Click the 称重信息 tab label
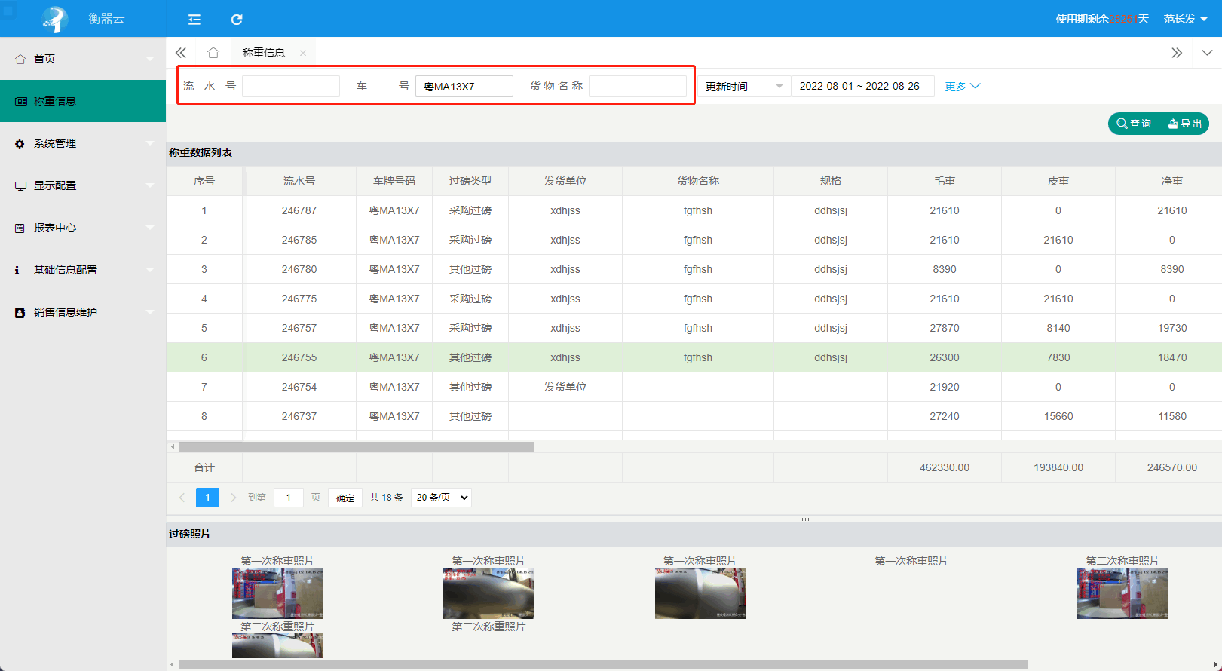Image resolution: width=1222 pixels, height=671 pixels. [264, 53]
